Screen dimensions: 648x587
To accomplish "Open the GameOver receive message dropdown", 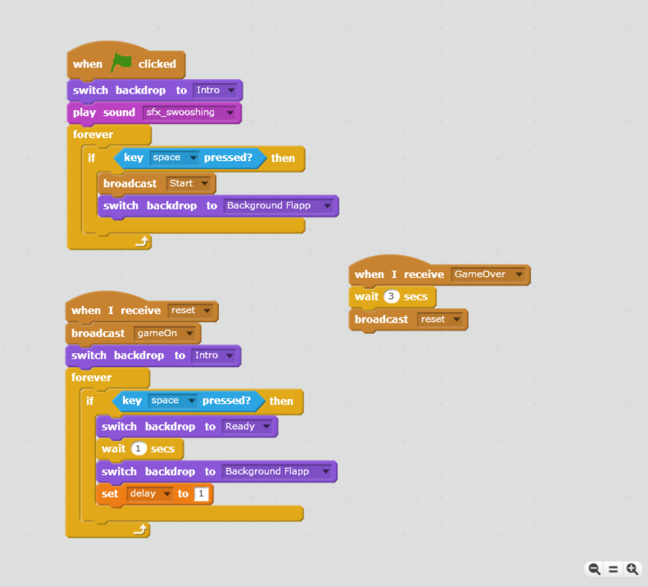I will pos(519,275).
